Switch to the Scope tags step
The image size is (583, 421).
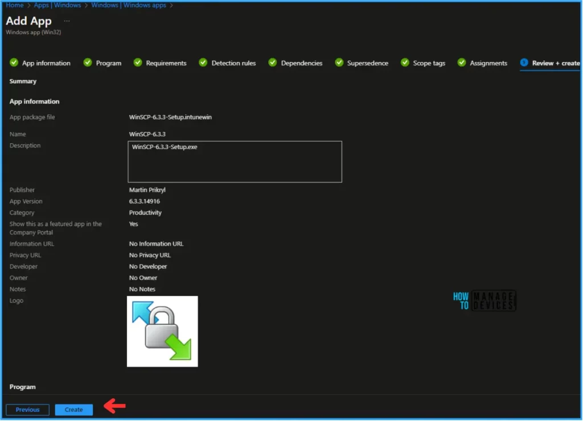coord(429,63)
